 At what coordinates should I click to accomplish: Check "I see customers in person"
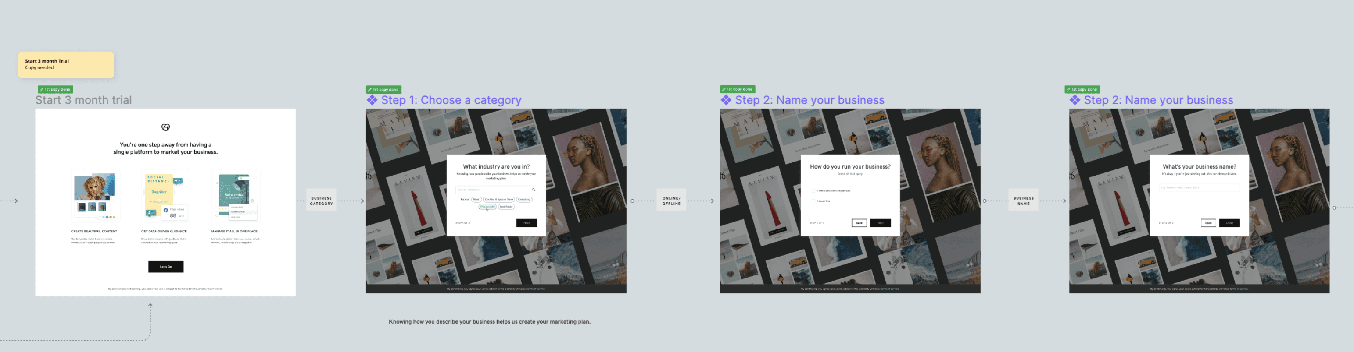click(x=813, y=190)
